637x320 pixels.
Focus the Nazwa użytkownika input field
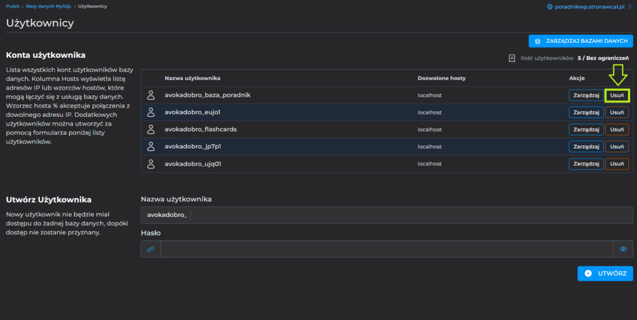[x=411, y=215]
